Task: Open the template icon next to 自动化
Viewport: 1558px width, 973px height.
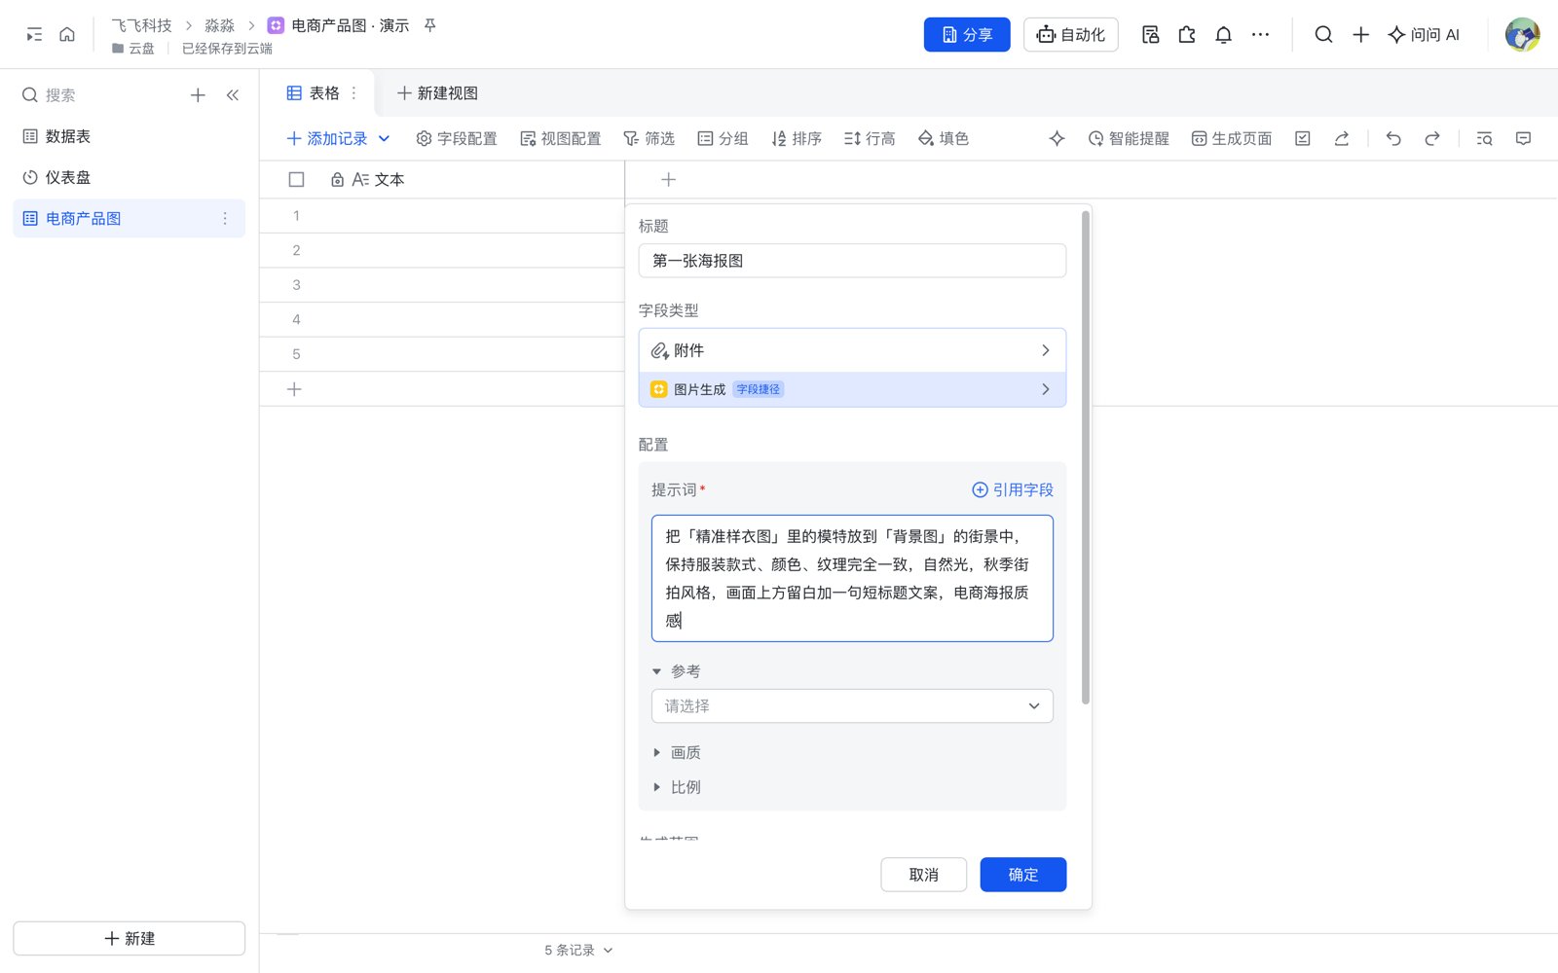Action: click(x=1150, y=35)
